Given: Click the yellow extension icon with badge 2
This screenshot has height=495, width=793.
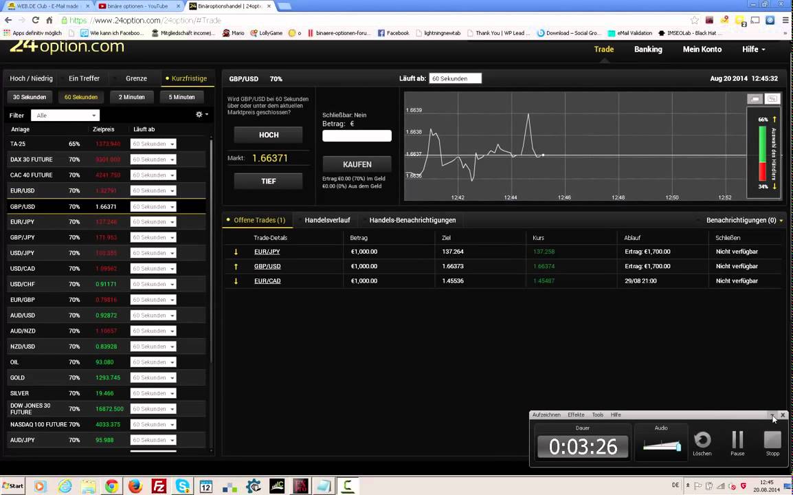Looking at the screenshot, I should tap(740, 20).
